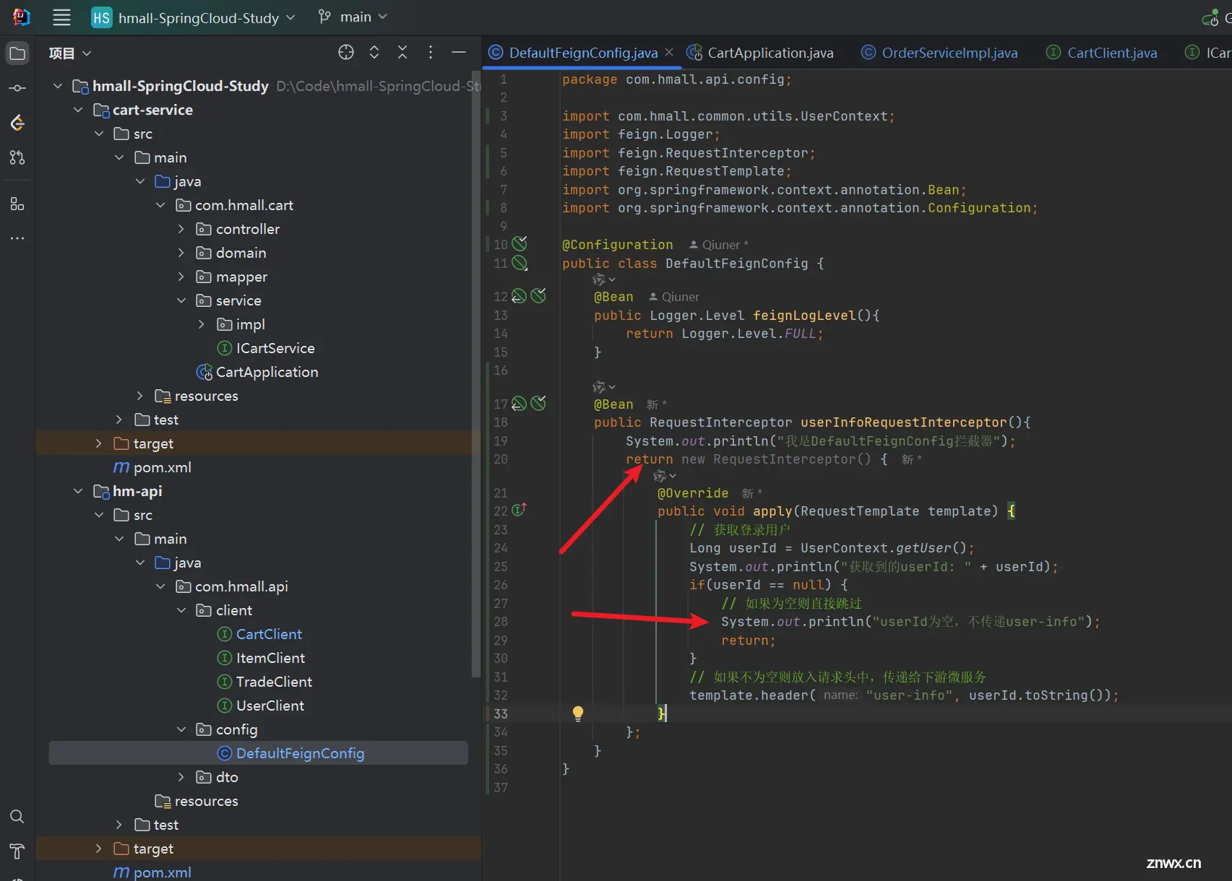Click the bean gutter icon on line 17

538,404
